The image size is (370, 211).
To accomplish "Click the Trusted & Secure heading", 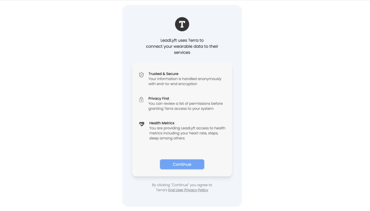I will [163, 73].
